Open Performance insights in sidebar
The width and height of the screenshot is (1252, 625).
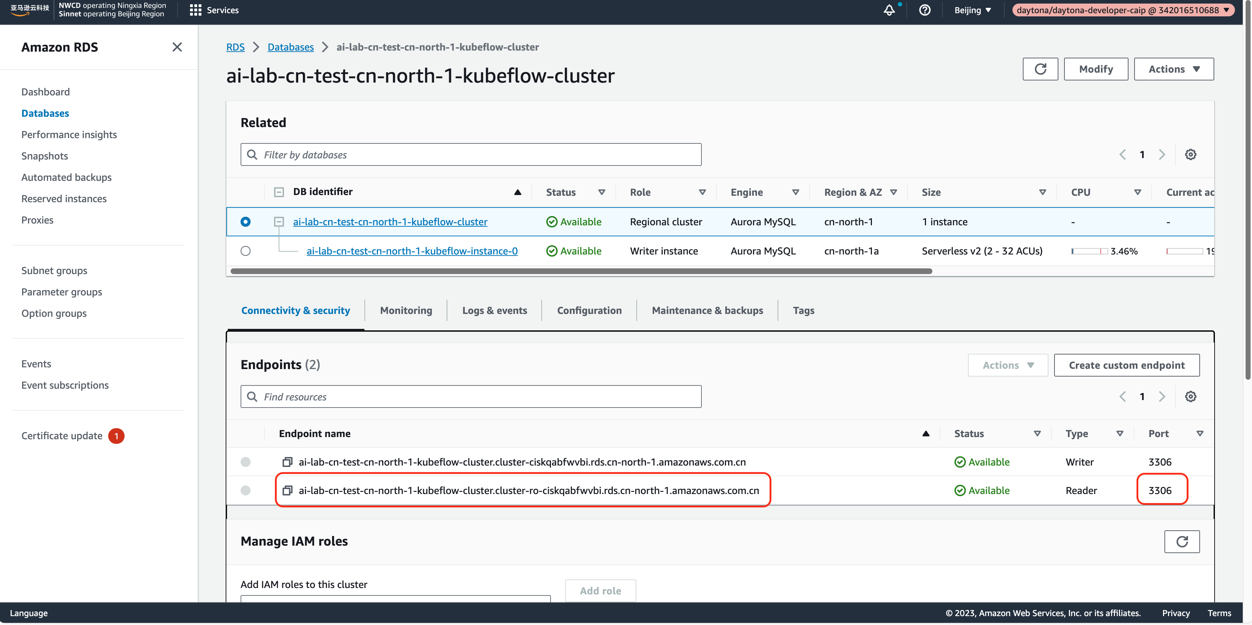(69, 135)
